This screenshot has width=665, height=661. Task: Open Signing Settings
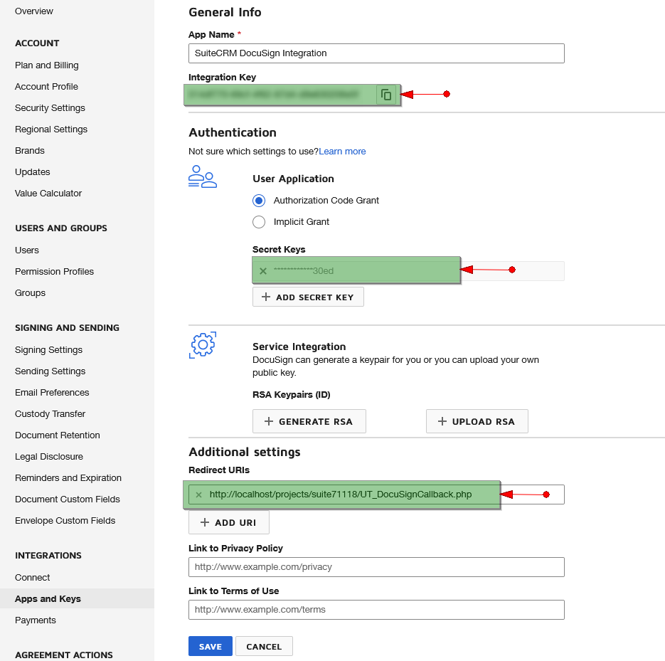point(49,350)
